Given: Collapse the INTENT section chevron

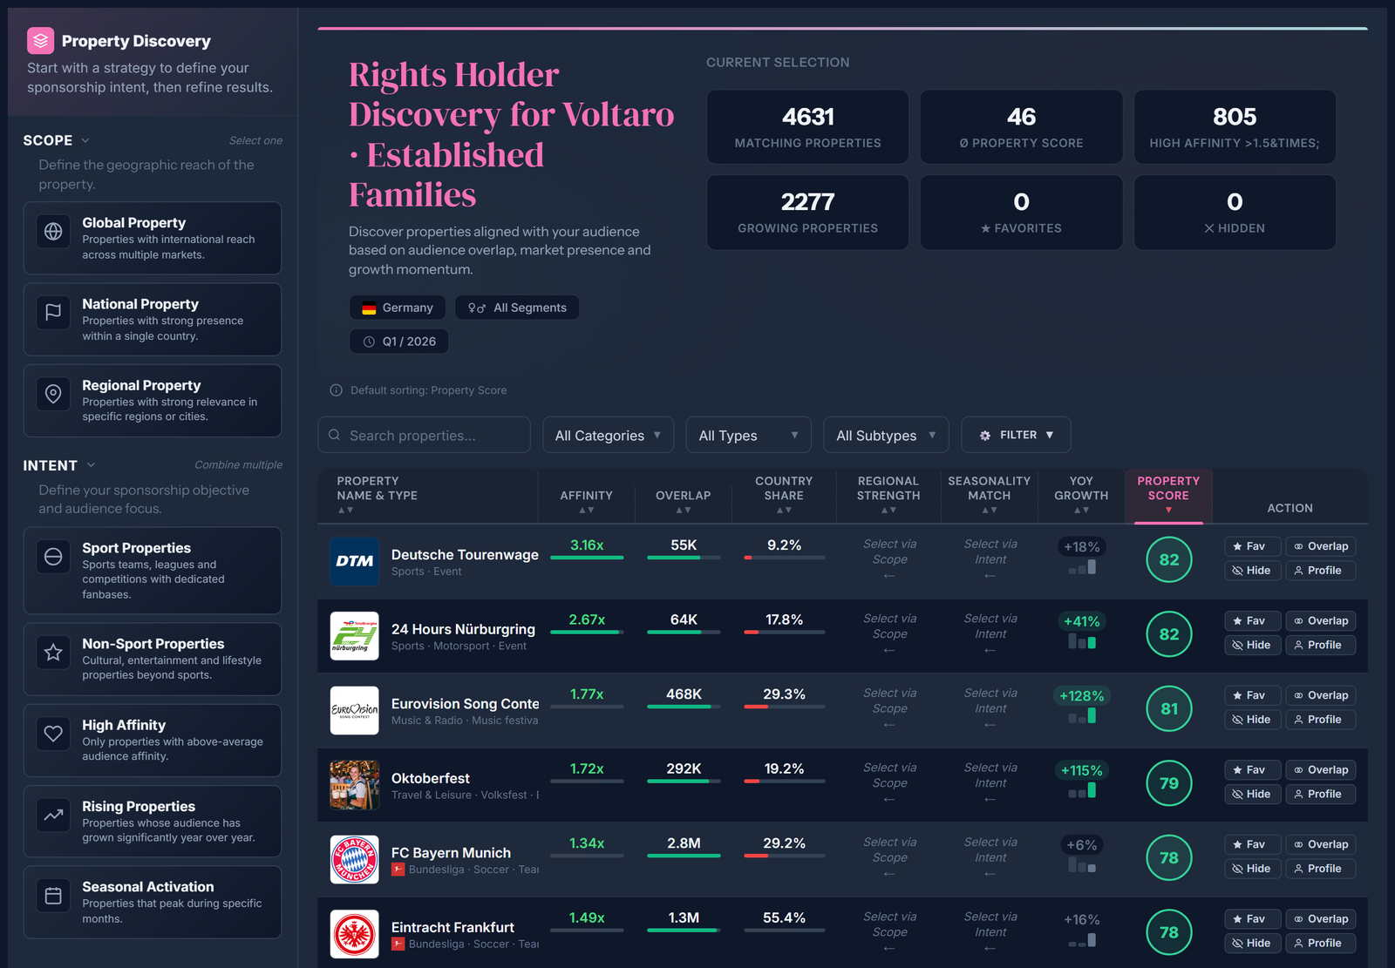Looking at the screenshot, I should click(x=91, y=465).
